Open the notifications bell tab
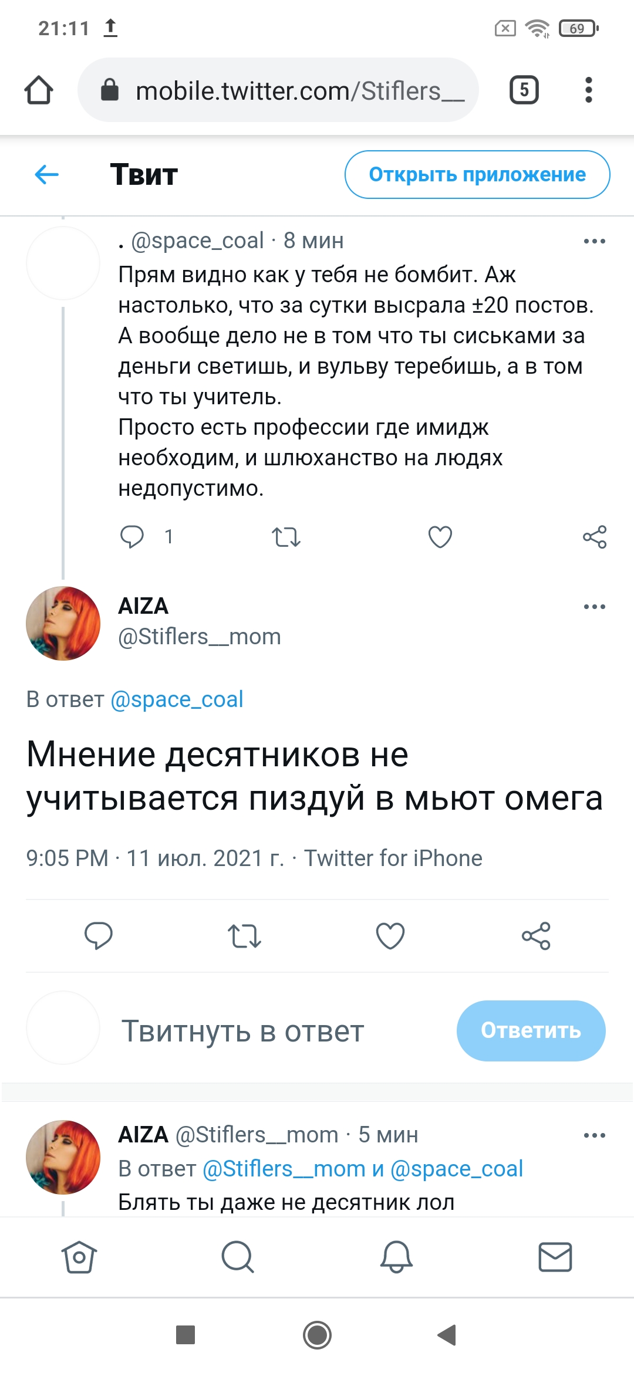634x1373 pixels. point(396,1257)
